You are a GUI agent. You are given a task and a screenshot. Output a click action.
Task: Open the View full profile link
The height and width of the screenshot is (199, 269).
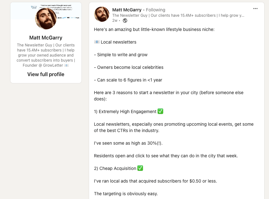tap(46, 74)
